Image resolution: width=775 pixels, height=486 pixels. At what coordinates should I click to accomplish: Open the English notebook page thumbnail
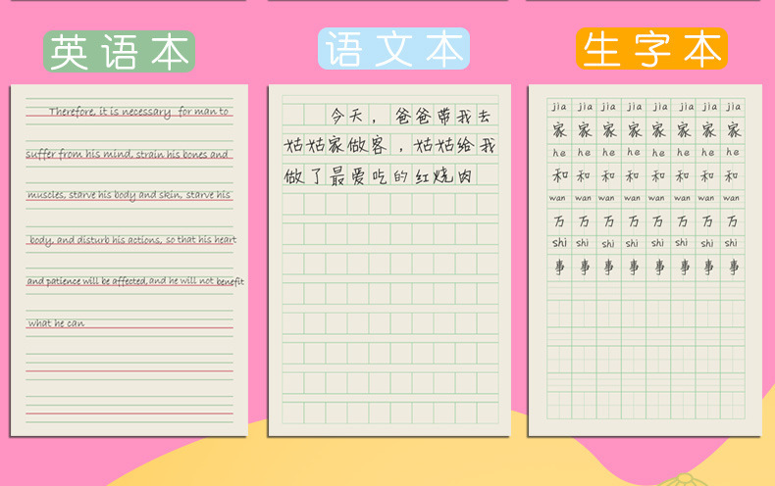[x=129, y=261]
